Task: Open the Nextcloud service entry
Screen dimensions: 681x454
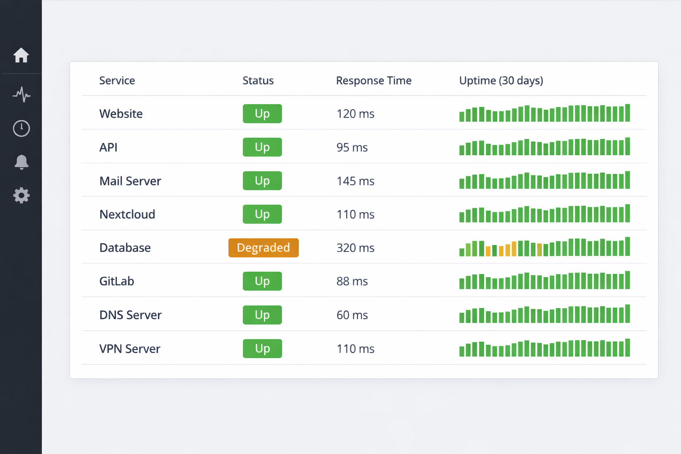Action: coord(127,215)
